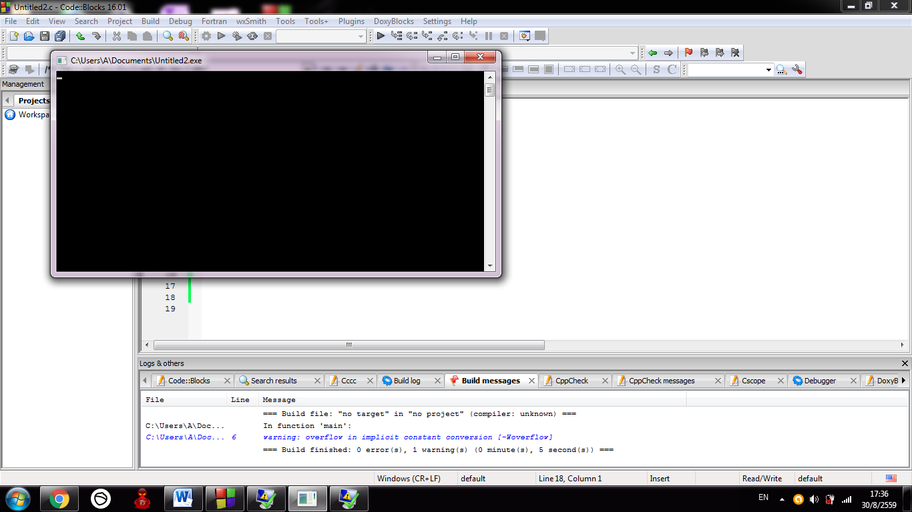This screenshot has height=512, width=912.
Task: Click the console window's vertical scrollbar thumb
Action: click(490, 90)
